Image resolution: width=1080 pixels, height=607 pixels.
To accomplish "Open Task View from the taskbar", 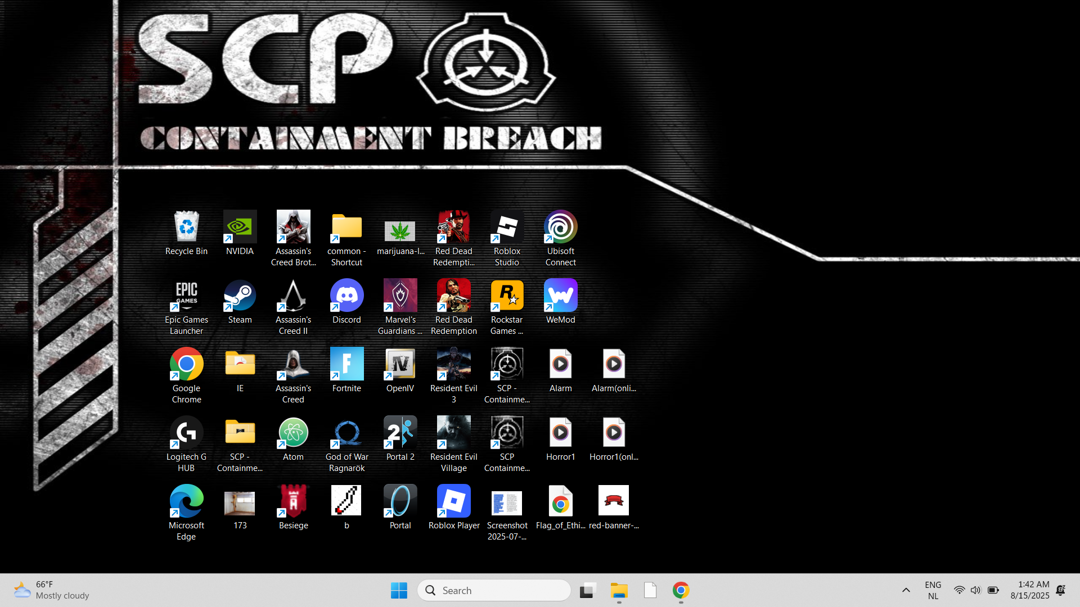I will [587, 590].
